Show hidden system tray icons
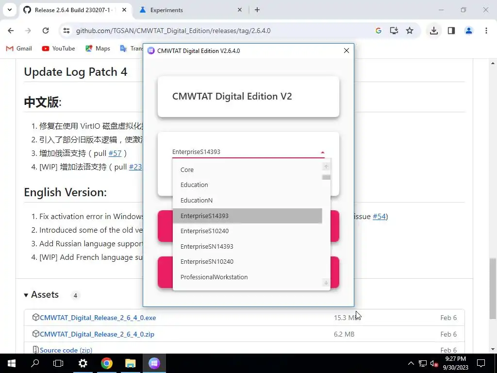The width and height of the screenshot is (497, 373). [411, 363]
